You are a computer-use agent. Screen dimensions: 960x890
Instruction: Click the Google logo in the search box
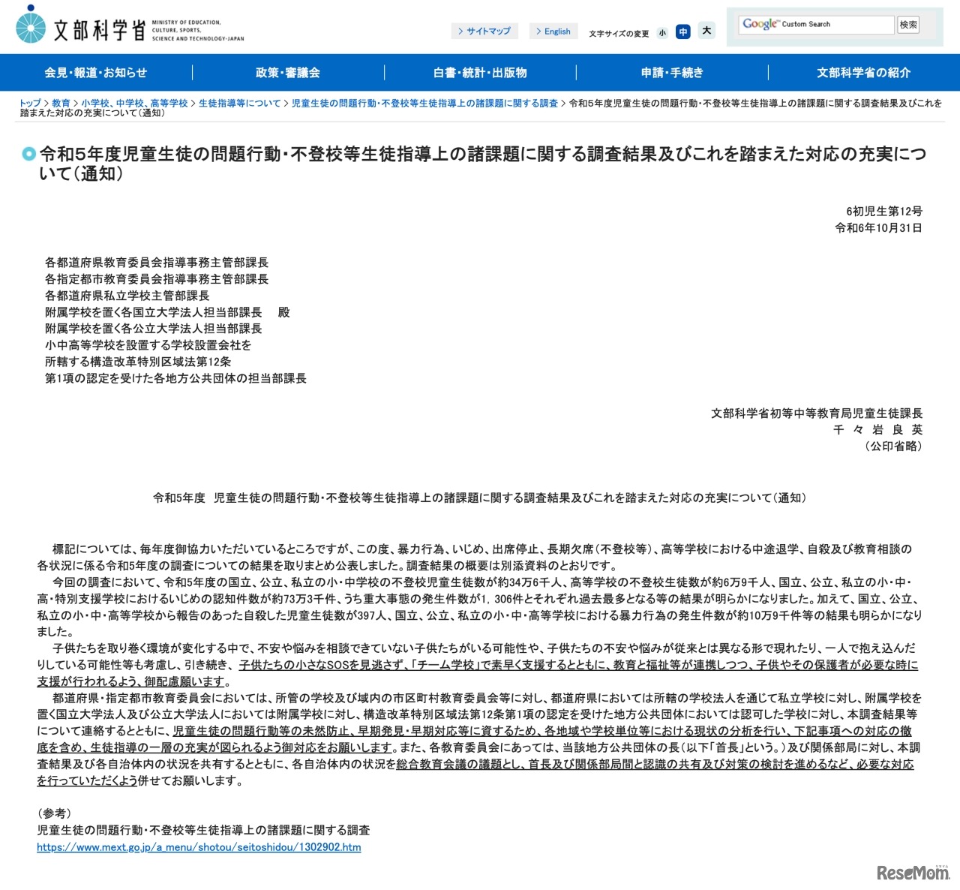tap(758, 25)
